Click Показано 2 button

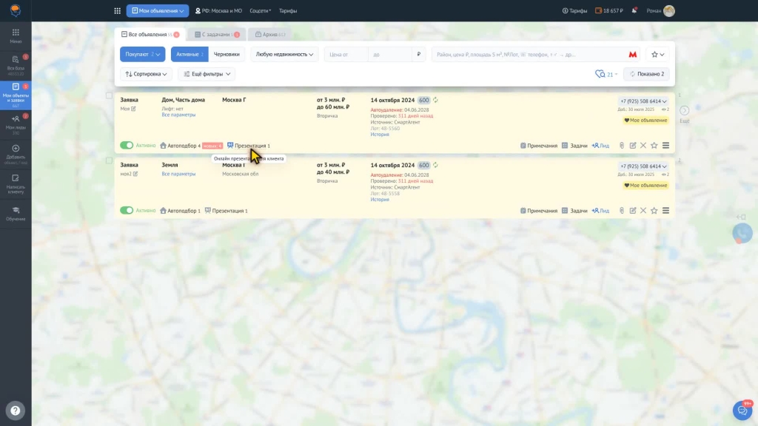(646, 74)
